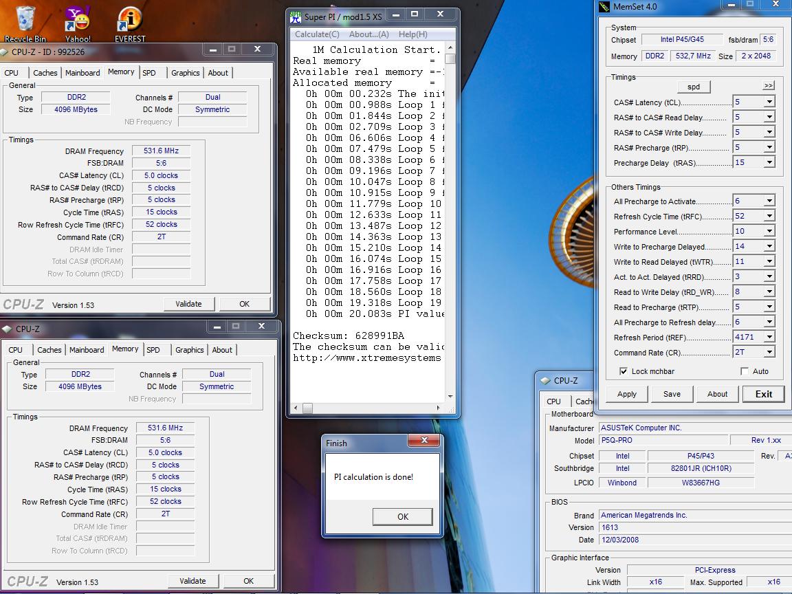Screen dimensions: 792x594
Task: Click the mainboard CPU-Z window title icon
Action: coord(545,380)
